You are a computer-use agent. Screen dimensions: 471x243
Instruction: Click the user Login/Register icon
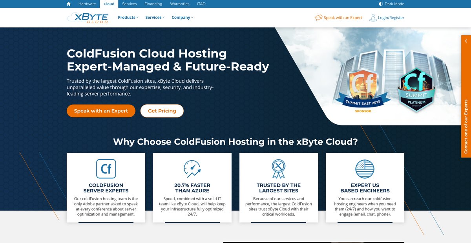(x=373, y=18)
